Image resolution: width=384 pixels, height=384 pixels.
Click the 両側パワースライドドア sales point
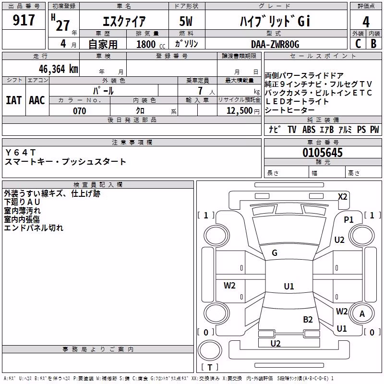point(304,75)
